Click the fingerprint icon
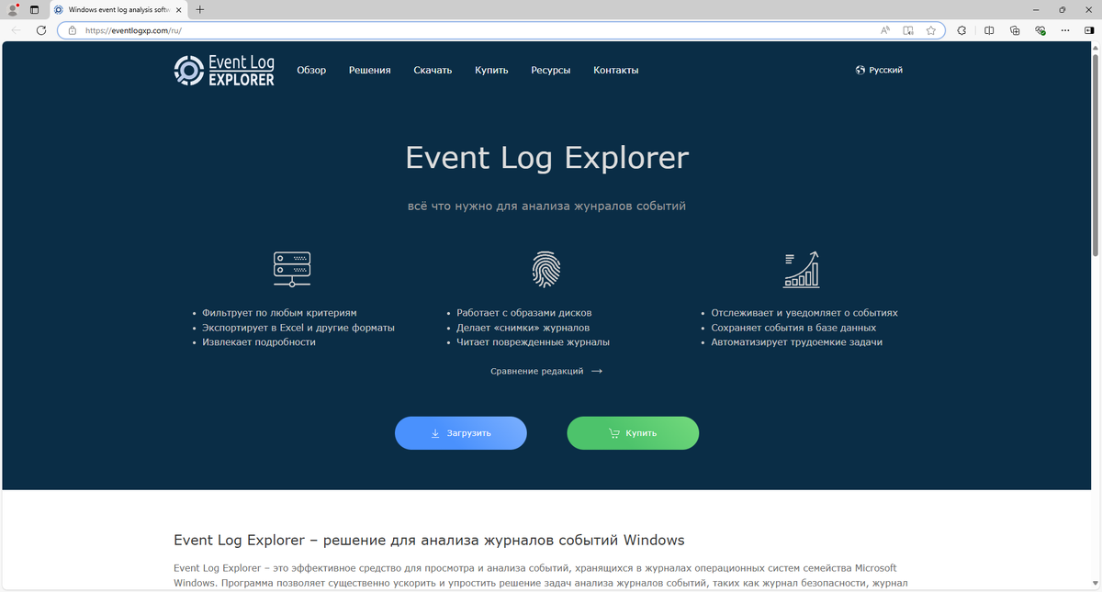Screen dimensions: 1102x592 (546, 269)
